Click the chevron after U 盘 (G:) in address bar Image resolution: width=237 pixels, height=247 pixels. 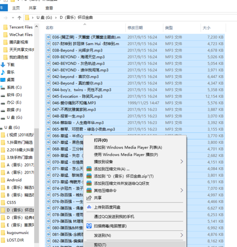click(56, 18)
